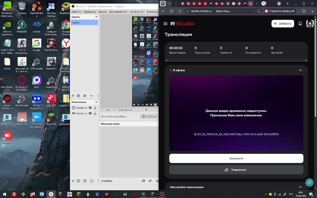The image size is (317, 198).
Task: Add a new scene in OBS Scenes panel
Action: pyautogui.click(x=73, y=96)
